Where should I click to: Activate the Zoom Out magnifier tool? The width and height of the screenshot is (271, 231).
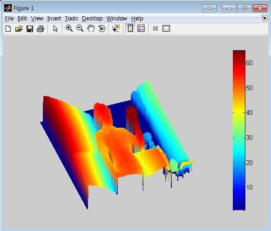[x=80, y=28]
